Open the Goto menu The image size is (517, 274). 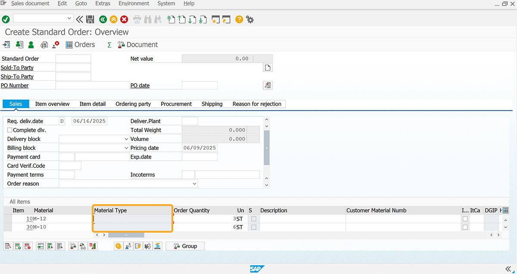[x=81, y=3]
